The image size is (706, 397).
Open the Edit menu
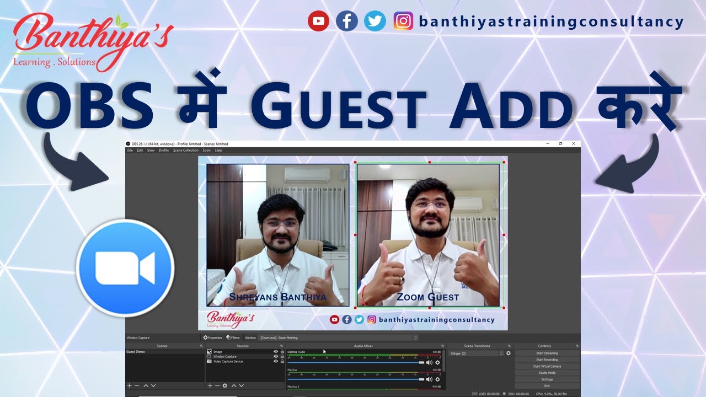pyautogui.click(x=140, y=150)
